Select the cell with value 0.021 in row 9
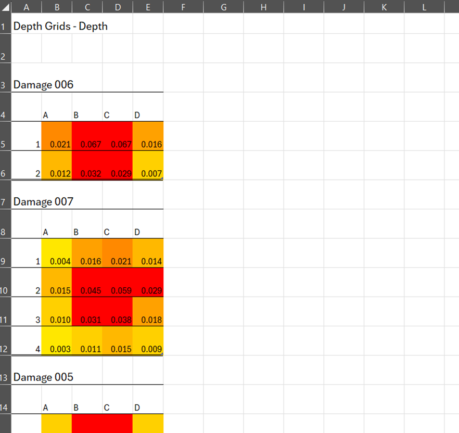Viewport: 459px width, 433px height. click(118, 253)
